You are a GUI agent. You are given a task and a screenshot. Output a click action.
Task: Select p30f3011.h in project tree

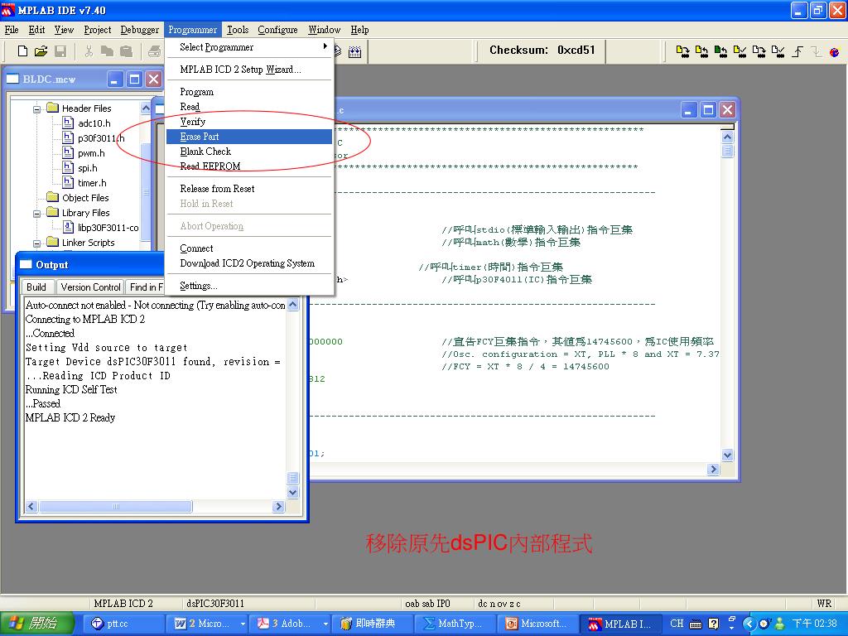point(100,138)
